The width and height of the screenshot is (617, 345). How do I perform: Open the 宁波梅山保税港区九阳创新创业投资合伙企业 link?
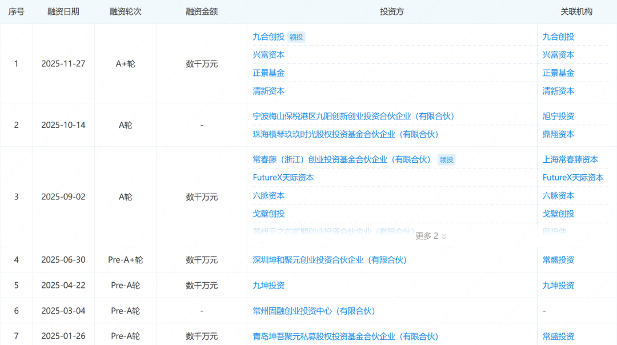[353, 116]
